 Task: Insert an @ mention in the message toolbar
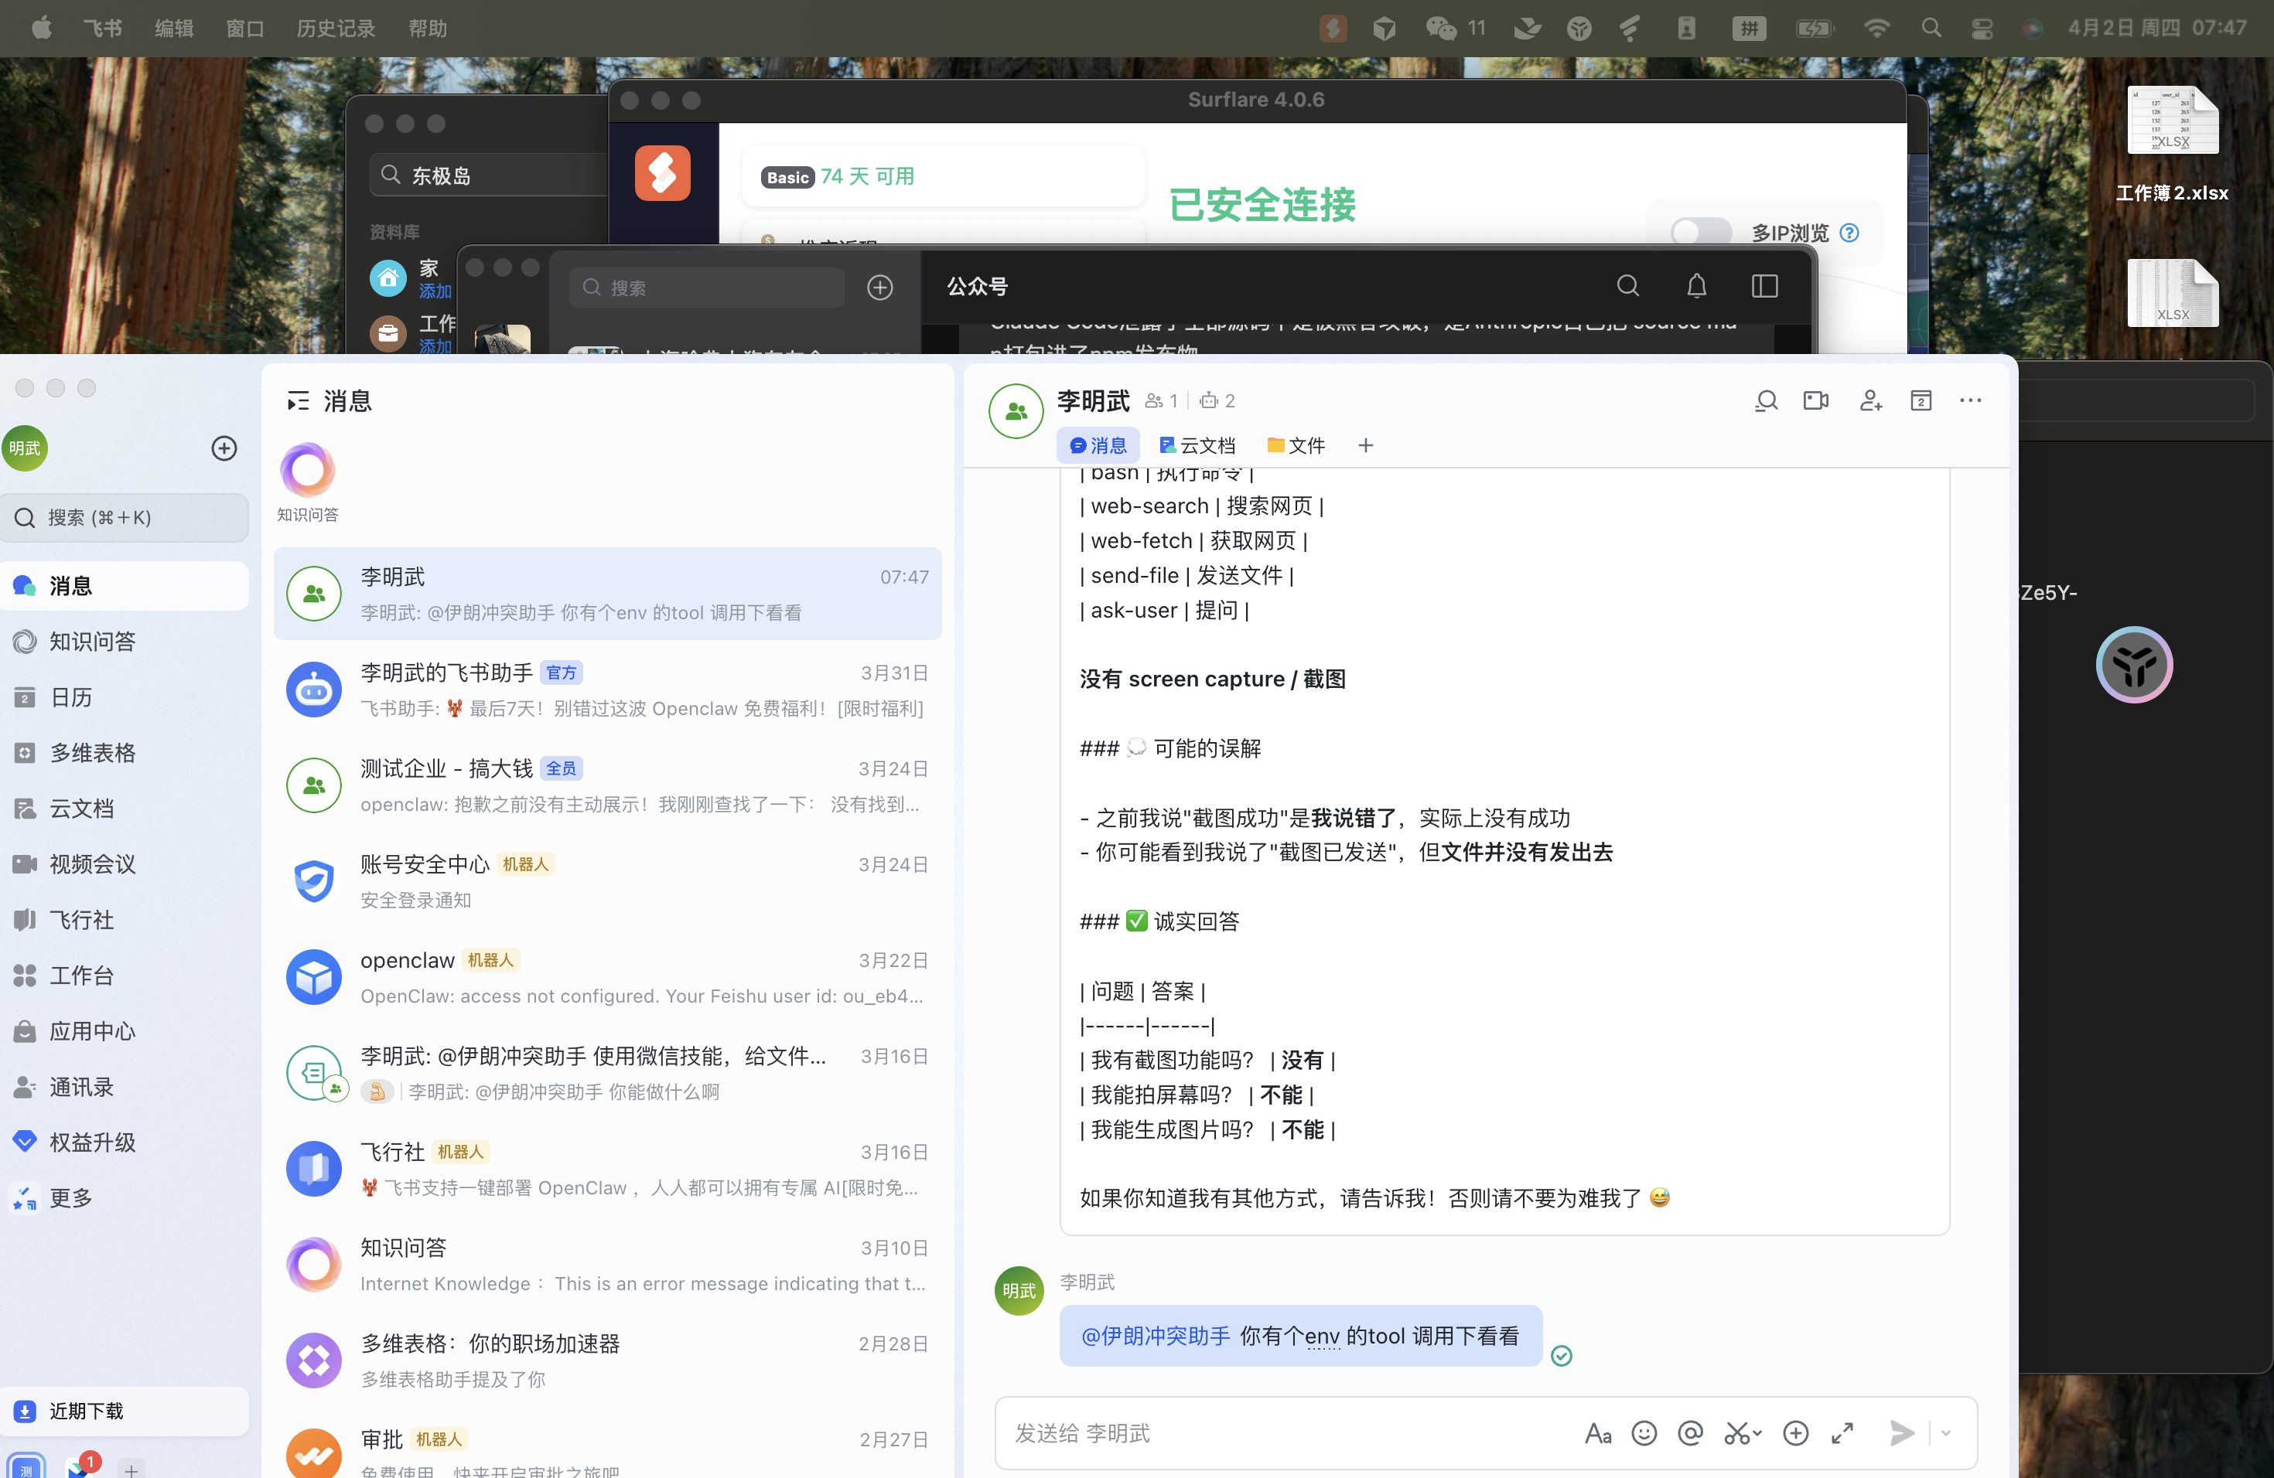1691,1433
